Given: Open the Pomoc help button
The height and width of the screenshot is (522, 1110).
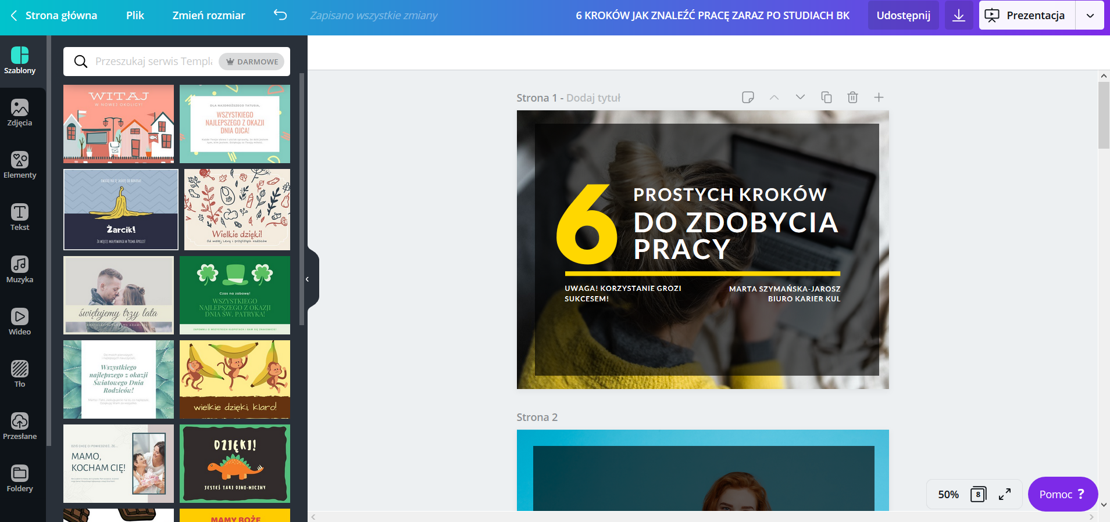Looking at the screenshot, I should [x=1062, y=494].
